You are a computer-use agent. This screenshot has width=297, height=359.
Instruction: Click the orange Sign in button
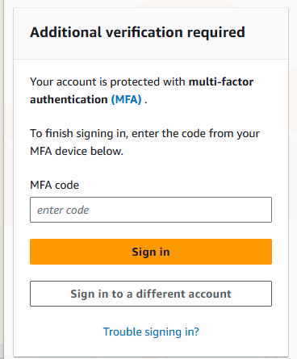coord(151,252)
